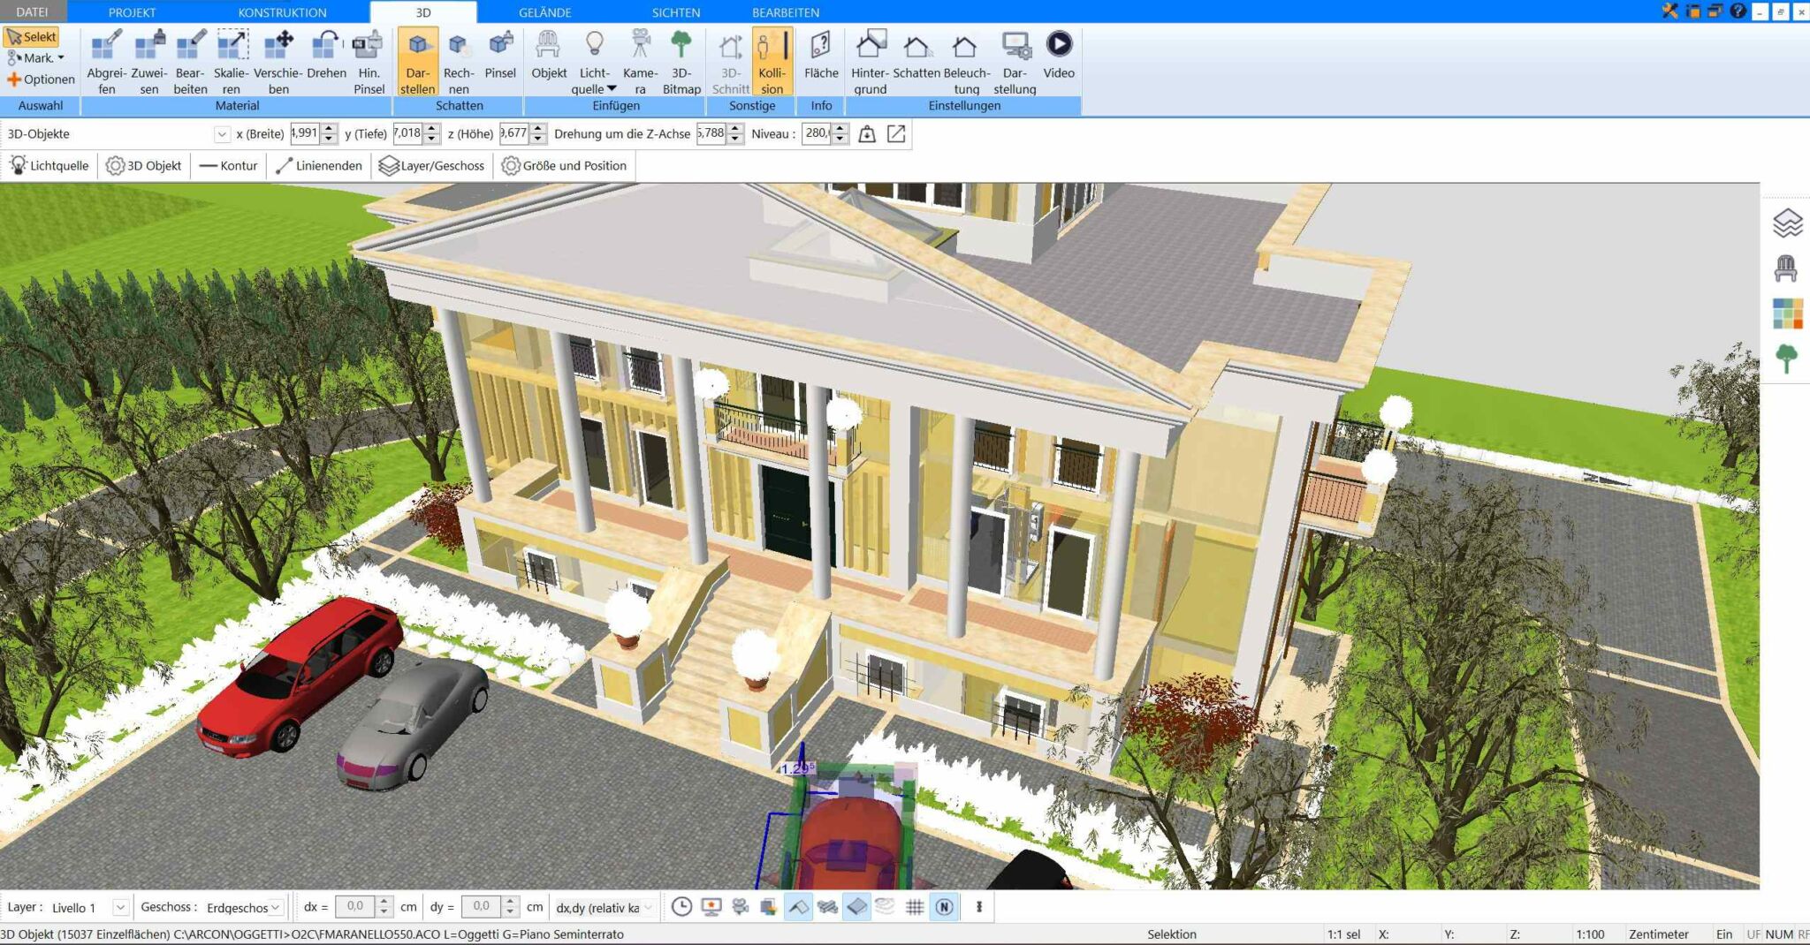Toggle the grid display in the status bar
This screenshot has width=1810, height=945.
coord(913,906)
